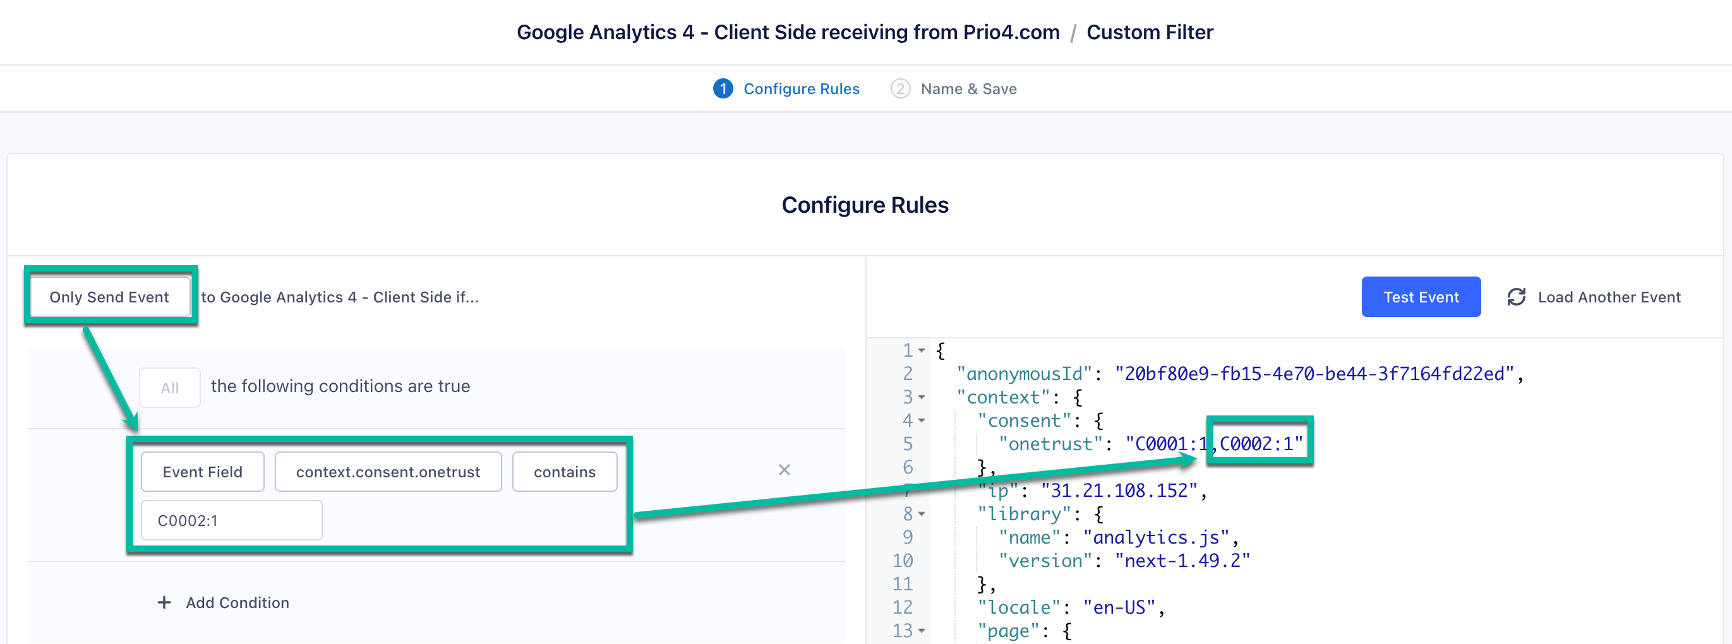This screenshot has width=1732, height=644.
Task: Click the step 2 circle icon
Action: click(900, 89)
